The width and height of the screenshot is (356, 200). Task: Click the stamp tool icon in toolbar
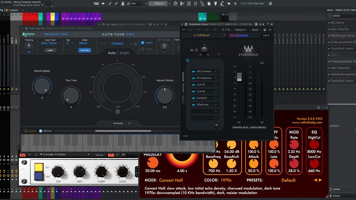[123, 4]
